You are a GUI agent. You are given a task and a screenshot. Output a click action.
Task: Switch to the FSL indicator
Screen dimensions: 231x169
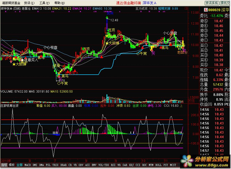point(48,165)
